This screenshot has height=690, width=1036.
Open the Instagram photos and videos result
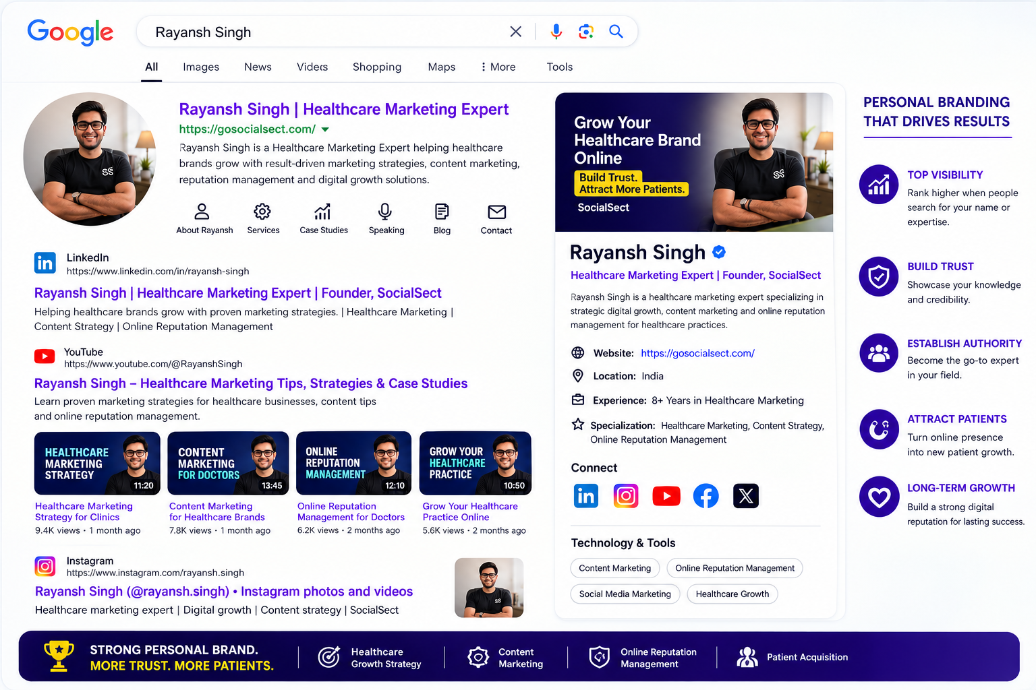pos(224,592)
